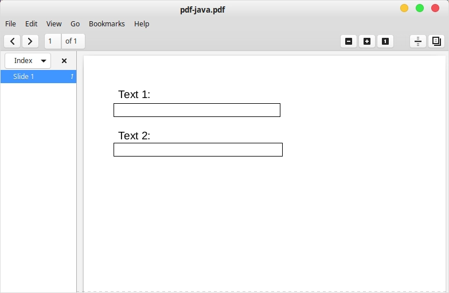Open the Go menu

point(75,24)
